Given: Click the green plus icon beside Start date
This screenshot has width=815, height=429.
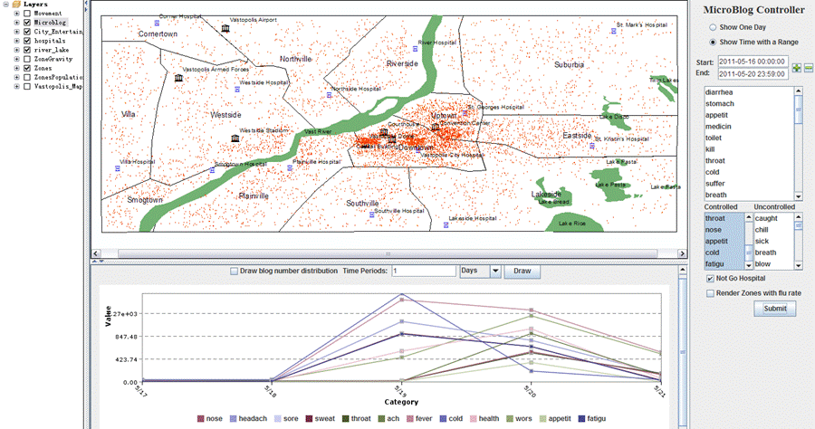Looking at the screenshot, I should [x=796, y=68].
